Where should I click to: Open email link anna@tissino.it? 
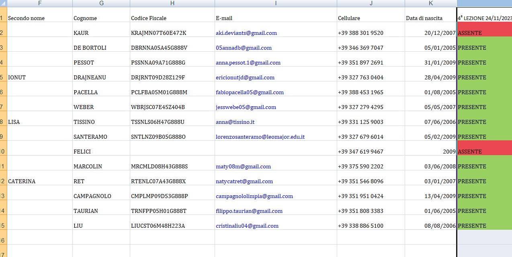235,122
